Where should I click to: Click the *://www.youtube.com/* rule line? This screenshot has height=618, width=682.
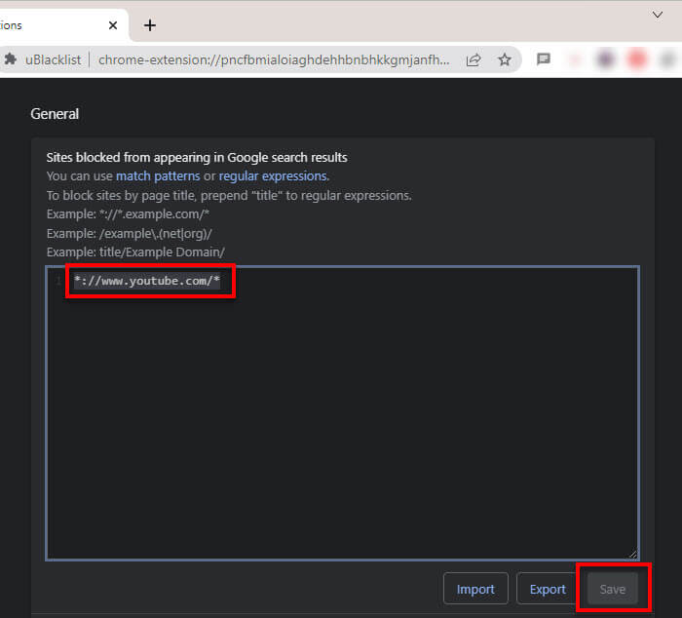point(147,281)
